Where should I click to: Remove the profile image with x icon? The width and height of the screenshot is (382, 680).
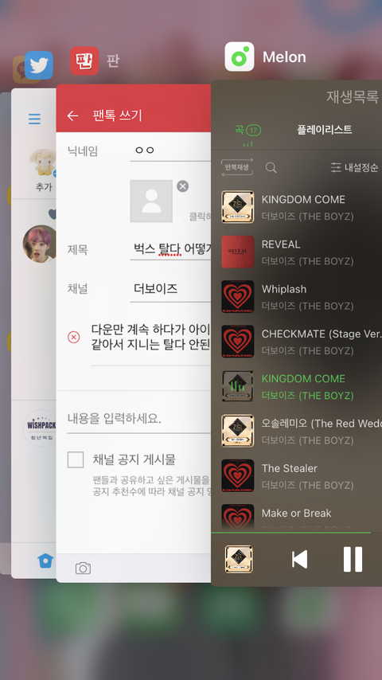(182, 186)
